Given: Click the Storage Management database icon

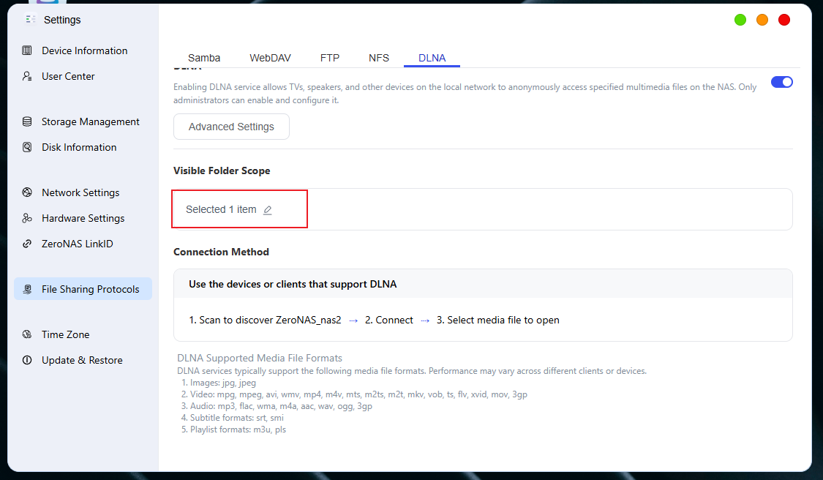Looking at the screenshot, I should tap(27, 121).
